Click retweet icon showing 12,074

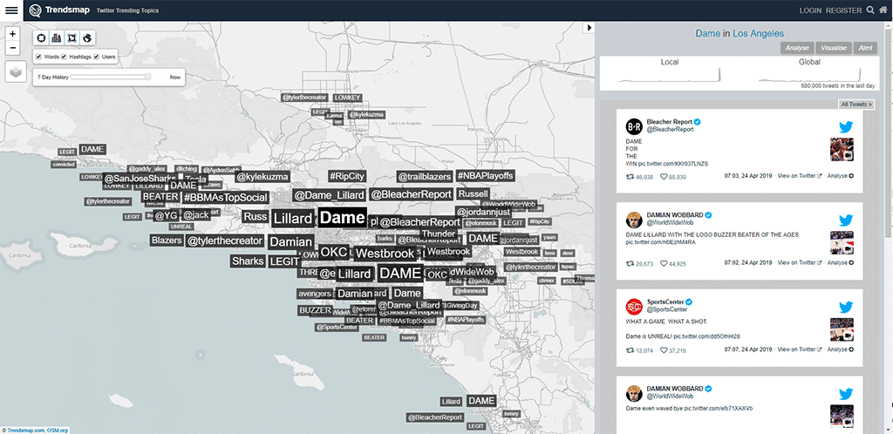pos(630,350)
